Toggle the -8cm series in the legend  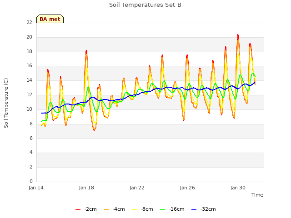[x=142, y=209]
